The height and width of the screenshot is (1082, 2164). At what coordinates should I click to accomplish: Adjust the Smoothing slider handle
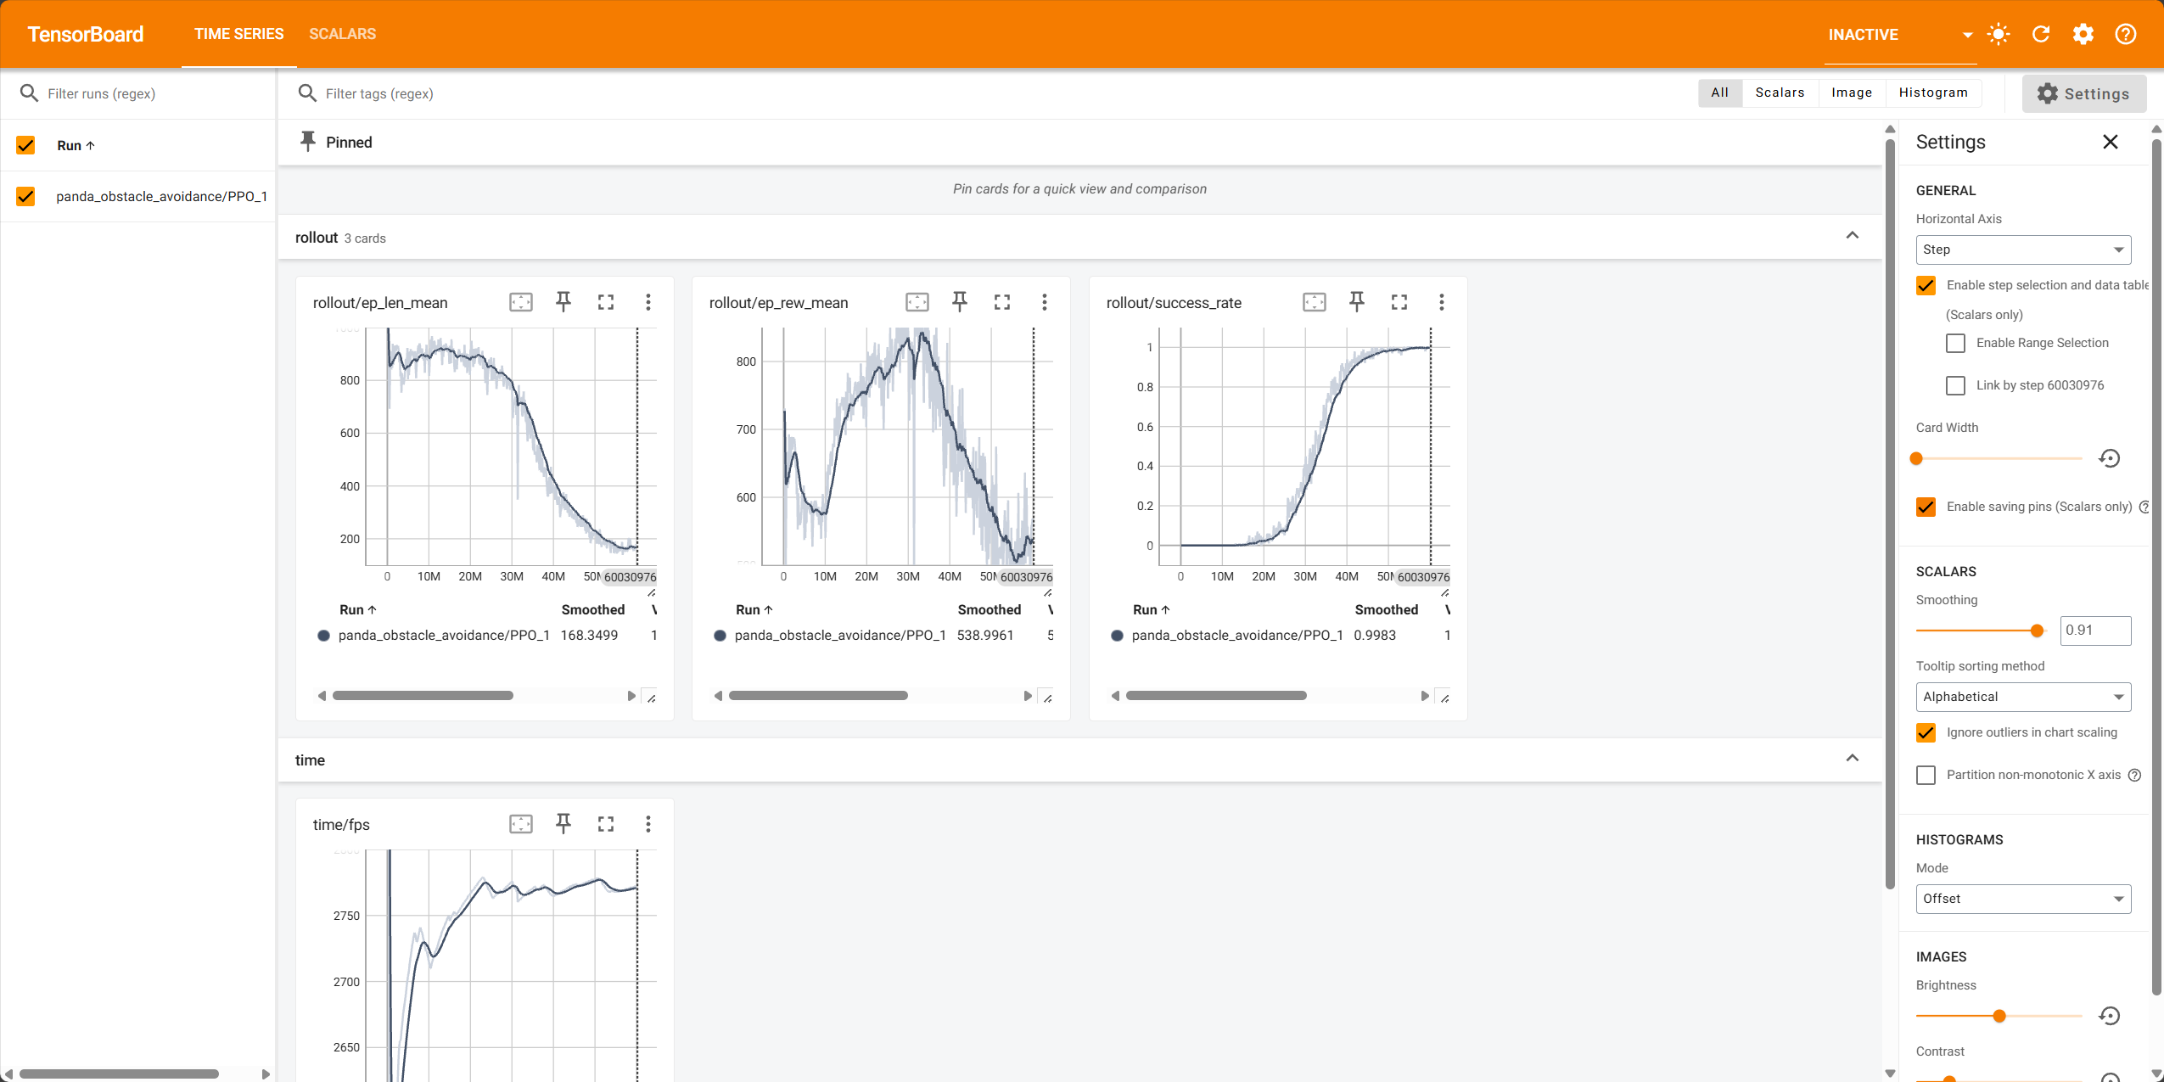coord(2037,631)
